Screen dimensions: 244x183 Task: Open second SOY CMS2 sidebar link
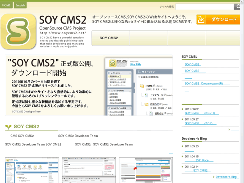[195, 71]
